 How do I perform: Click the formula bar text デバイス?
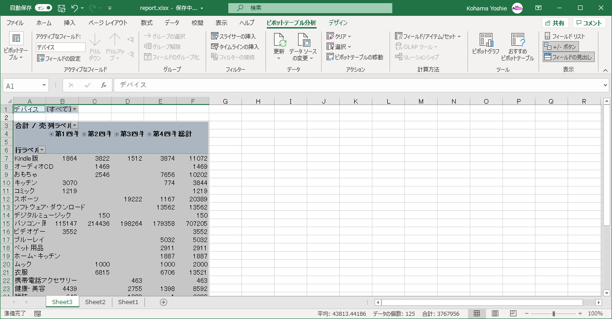[133, 85]
